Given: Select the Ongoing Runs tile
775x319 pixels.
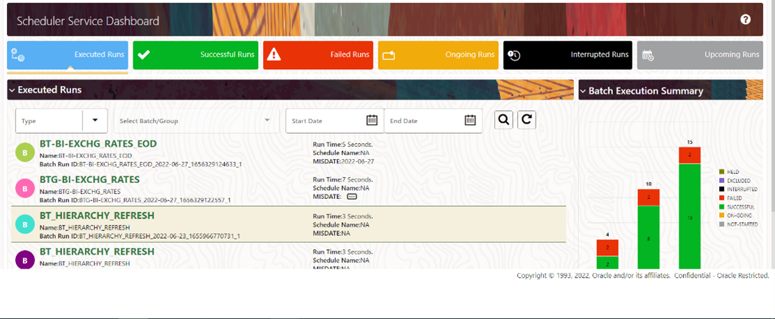Looking at the screenshot, I should coord(438,55).
